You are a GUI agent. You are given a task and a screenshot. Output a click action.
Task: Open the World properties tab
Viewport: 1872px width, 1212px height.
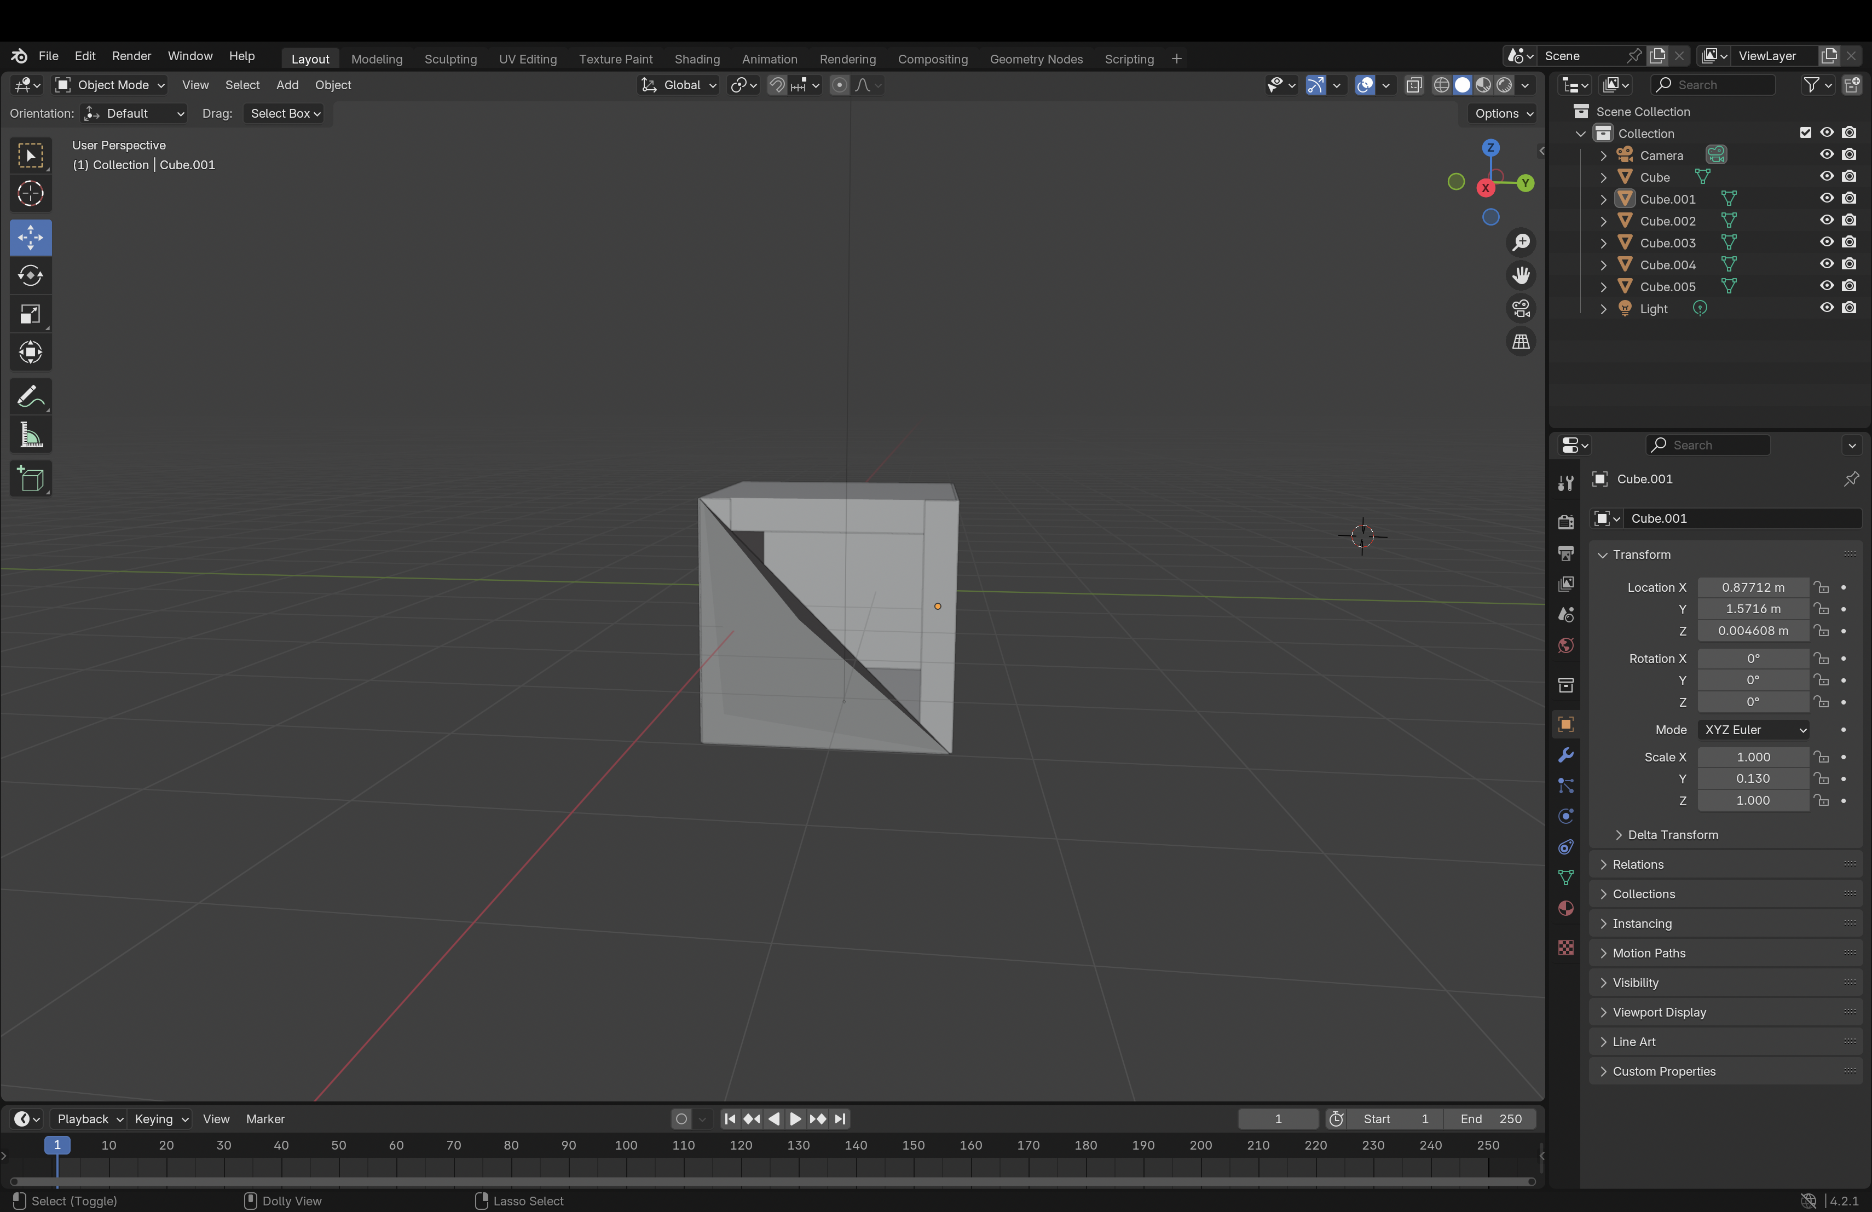pos(1565,646)
